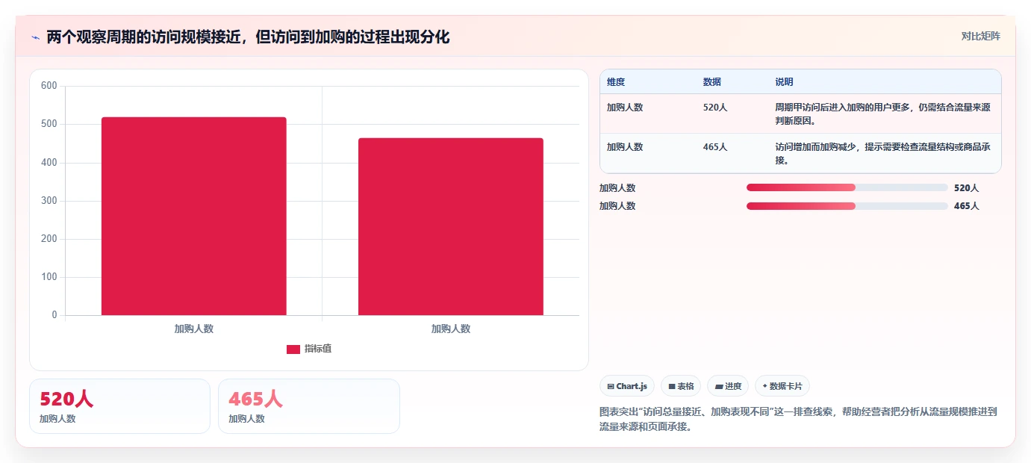Open the 对比矩阵 label in the header

pyautogui.click(x=980, y=36)
